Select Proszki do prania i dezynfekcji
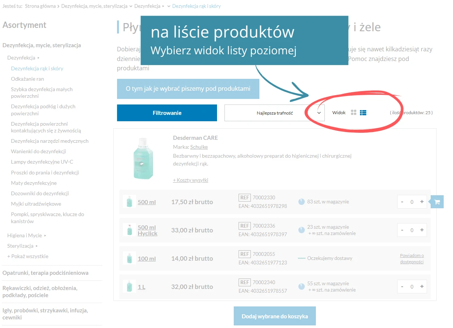453x328 pixels. coord(45,173)
